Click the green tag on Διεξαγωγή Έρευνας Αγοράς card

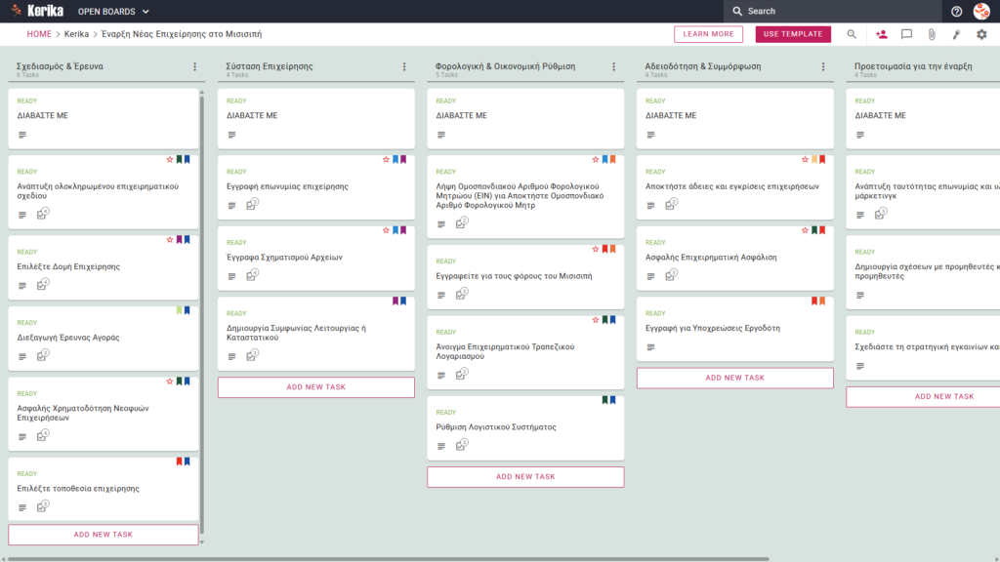point(180,310)
